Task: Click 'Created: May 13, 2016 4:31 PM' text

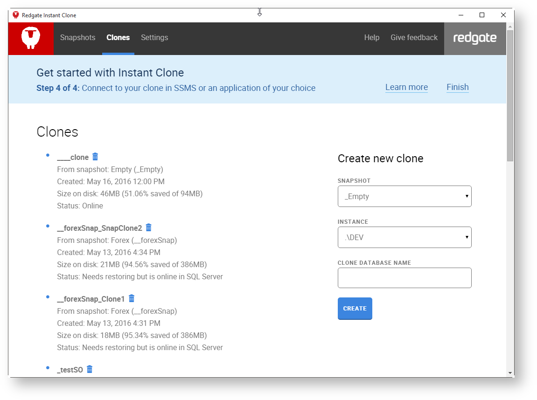Action: [109, 323]
